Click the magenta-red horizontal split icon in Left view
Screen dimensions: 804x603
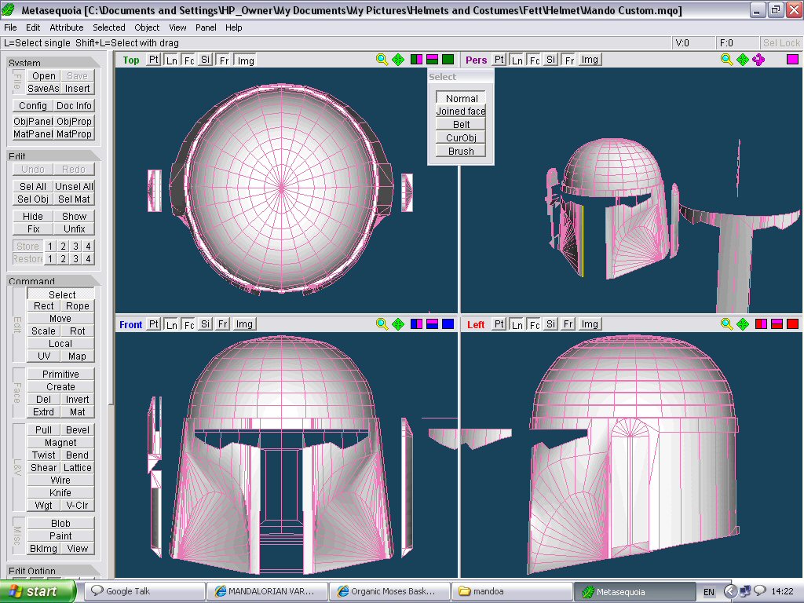pyautogui.click(x=777, y=324)
